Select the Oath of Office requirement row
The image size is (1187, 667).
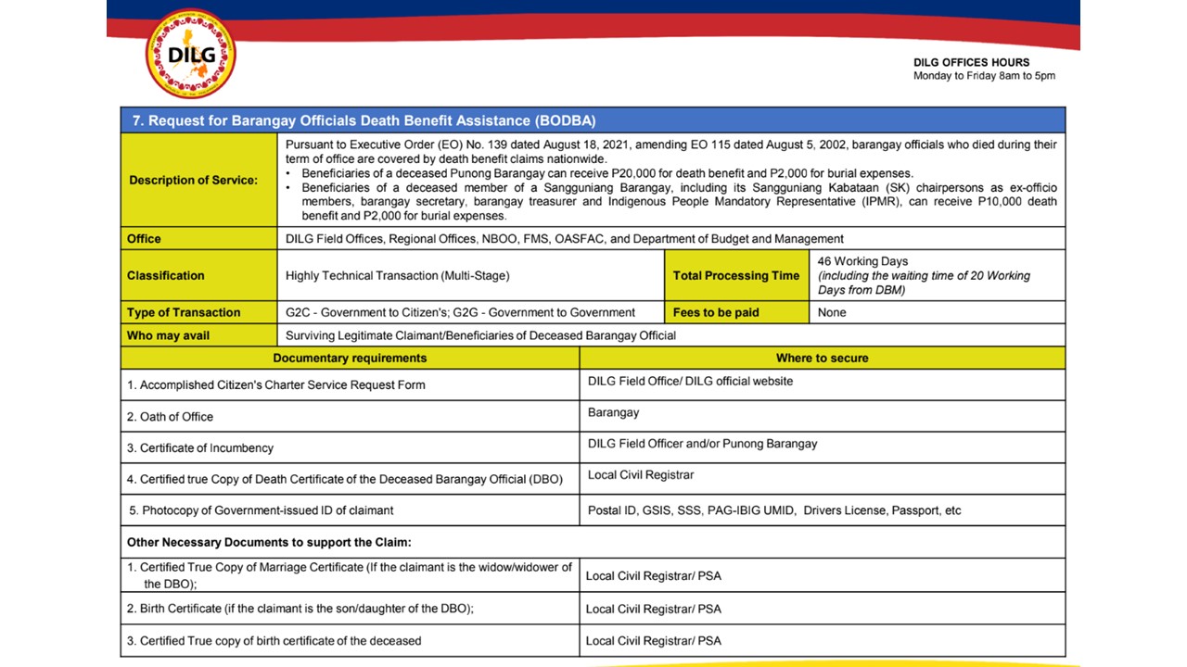(x=171, y=417)
